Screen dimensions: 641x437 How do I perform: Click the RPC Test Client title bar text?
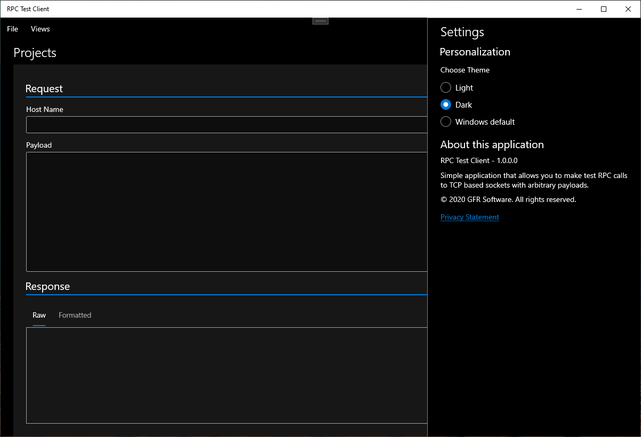[x=28, y=9]
